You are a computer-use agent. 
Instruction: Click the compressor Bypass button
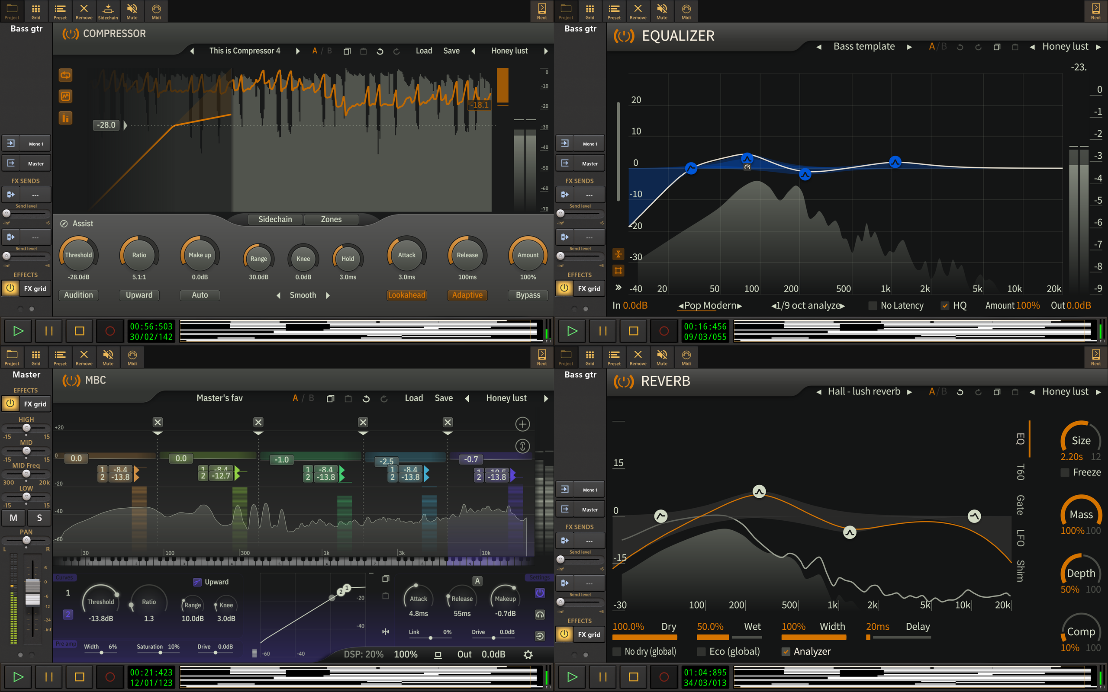tap(528, 295)
